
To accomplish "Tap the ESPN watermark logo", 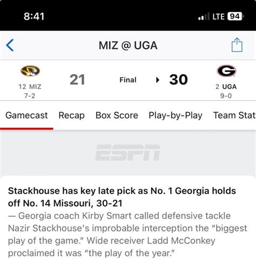I will point(128,153).
